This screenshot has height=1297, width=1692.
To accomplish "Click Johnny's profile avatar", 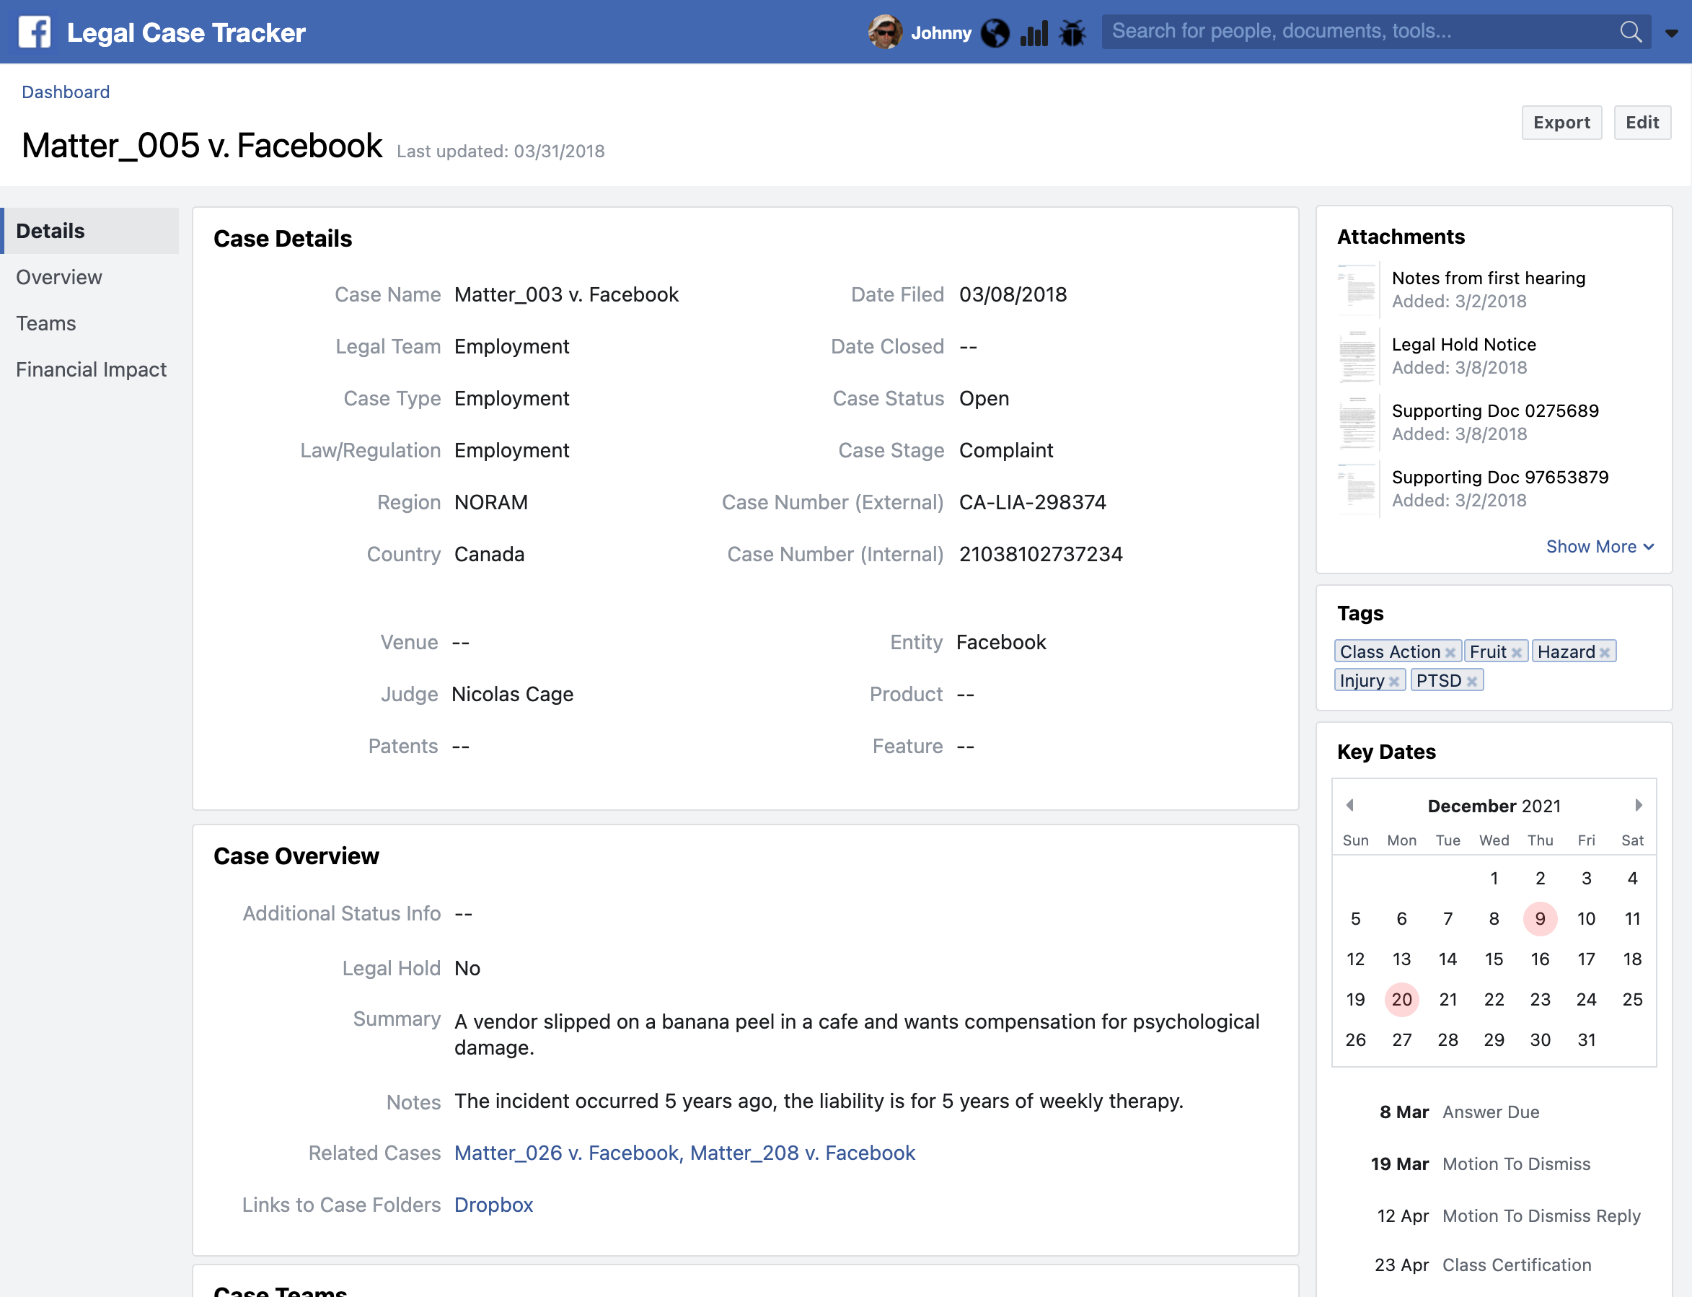I will pyautogui.click(x=885, y=32).
